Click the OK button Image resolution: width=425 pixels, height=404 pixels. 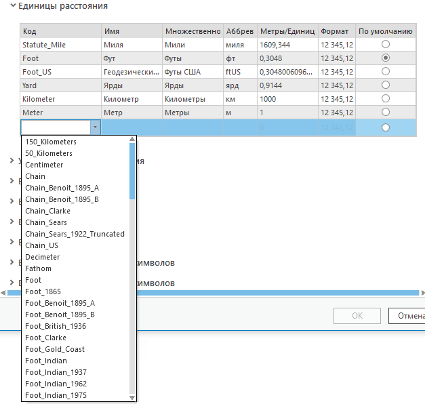pyautogui.click(x=357, y=315)
